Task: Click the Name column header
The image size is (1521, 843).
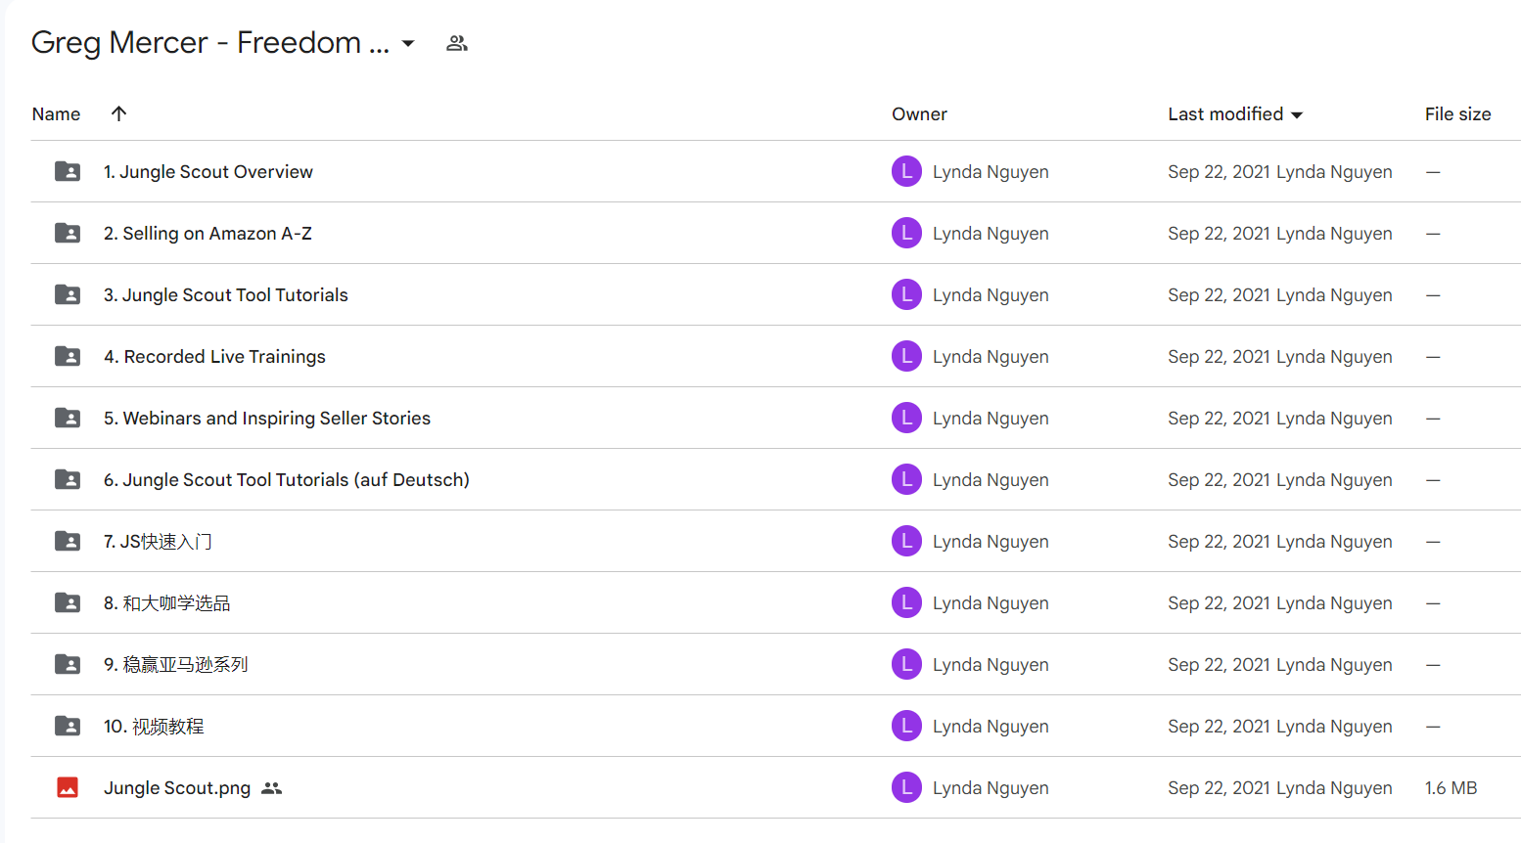Action: coord(56,114)
